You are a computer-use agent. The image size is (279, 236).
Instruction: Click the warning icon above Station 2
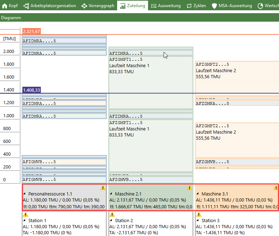coord(112,215)
